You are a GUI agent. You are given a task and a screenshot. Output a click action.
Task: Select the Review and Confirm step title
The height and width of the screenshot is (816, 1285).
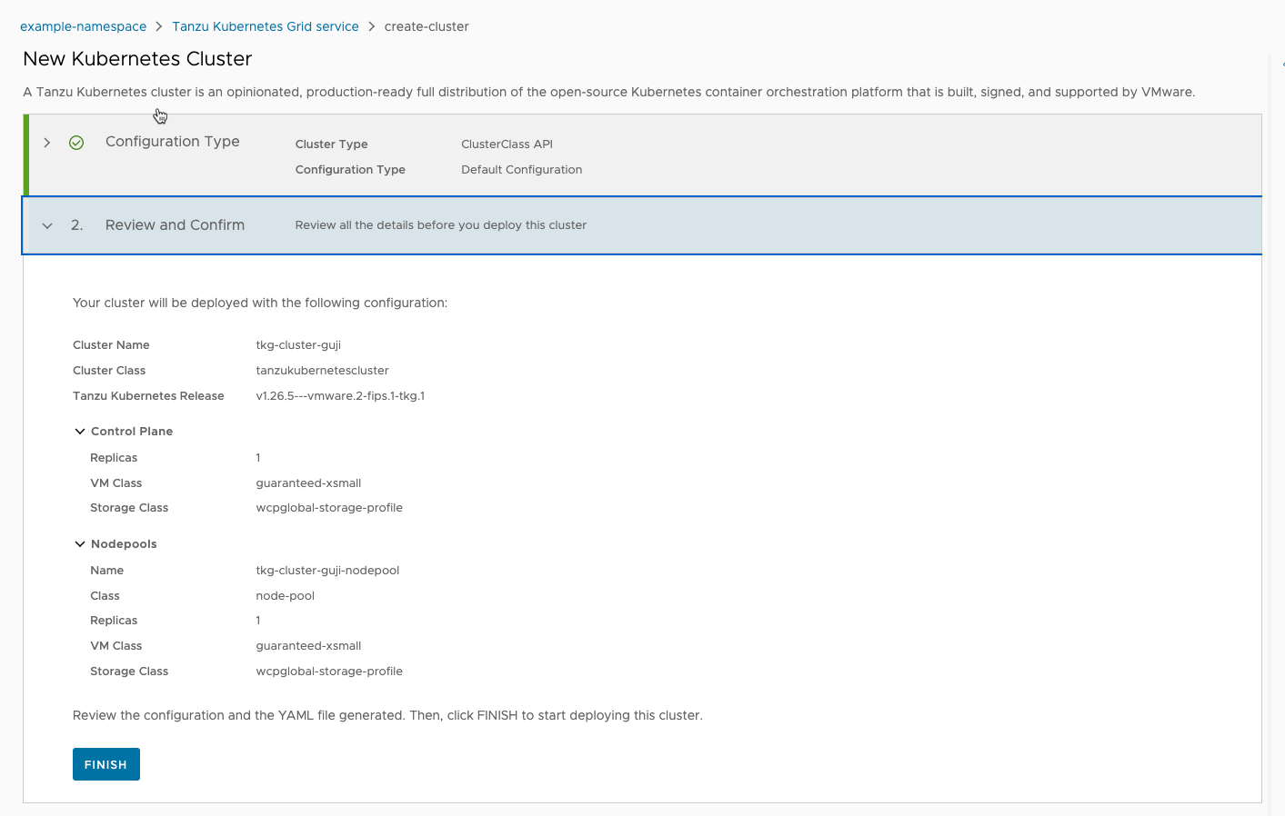click(175, 225)
